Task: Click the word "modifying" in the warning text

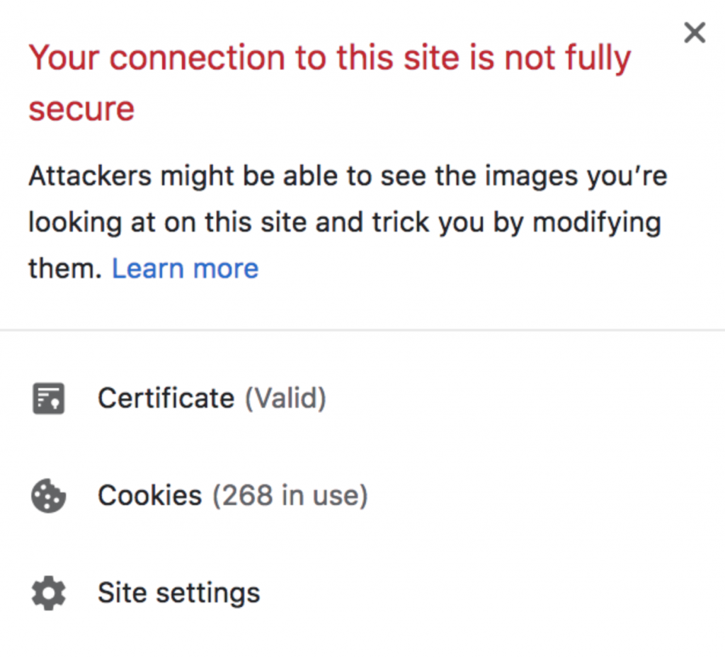Action: [596, 222]
